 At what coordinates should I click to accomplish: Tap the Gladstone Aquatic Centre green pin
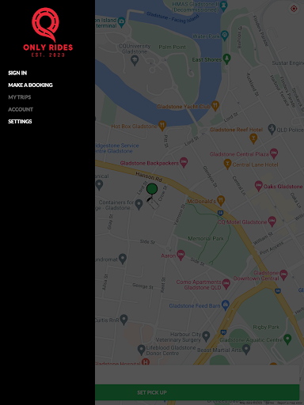click(287, 339)
